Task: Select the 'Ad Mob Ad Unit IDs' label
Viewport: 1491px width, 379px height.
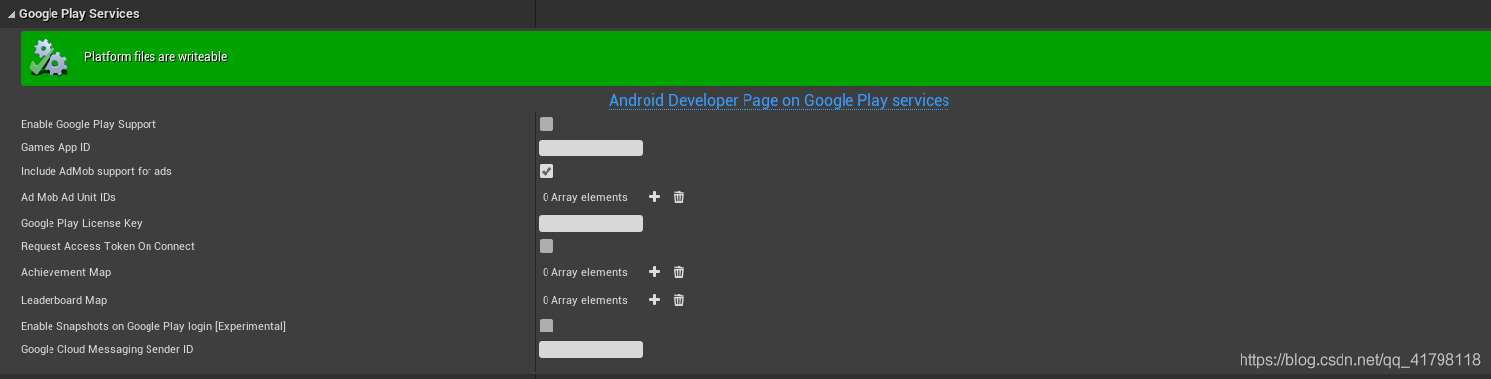Action: click(x=68, y=197)
